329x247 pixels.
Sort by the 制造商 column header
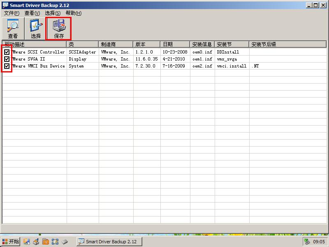click(x=116, y=44)
